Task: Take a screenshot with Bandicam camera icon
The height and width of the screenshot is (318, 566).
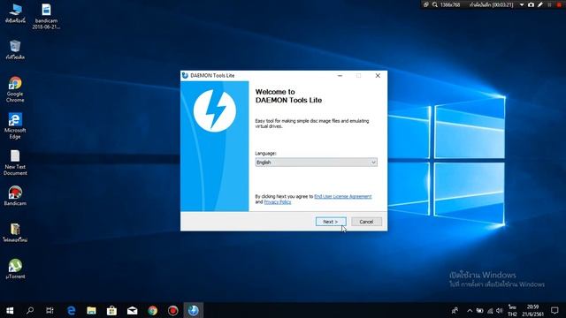Action: coord(531,4)
